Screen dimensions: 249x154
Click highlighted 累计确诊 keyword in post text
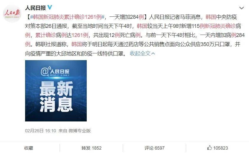coord(46,35)
